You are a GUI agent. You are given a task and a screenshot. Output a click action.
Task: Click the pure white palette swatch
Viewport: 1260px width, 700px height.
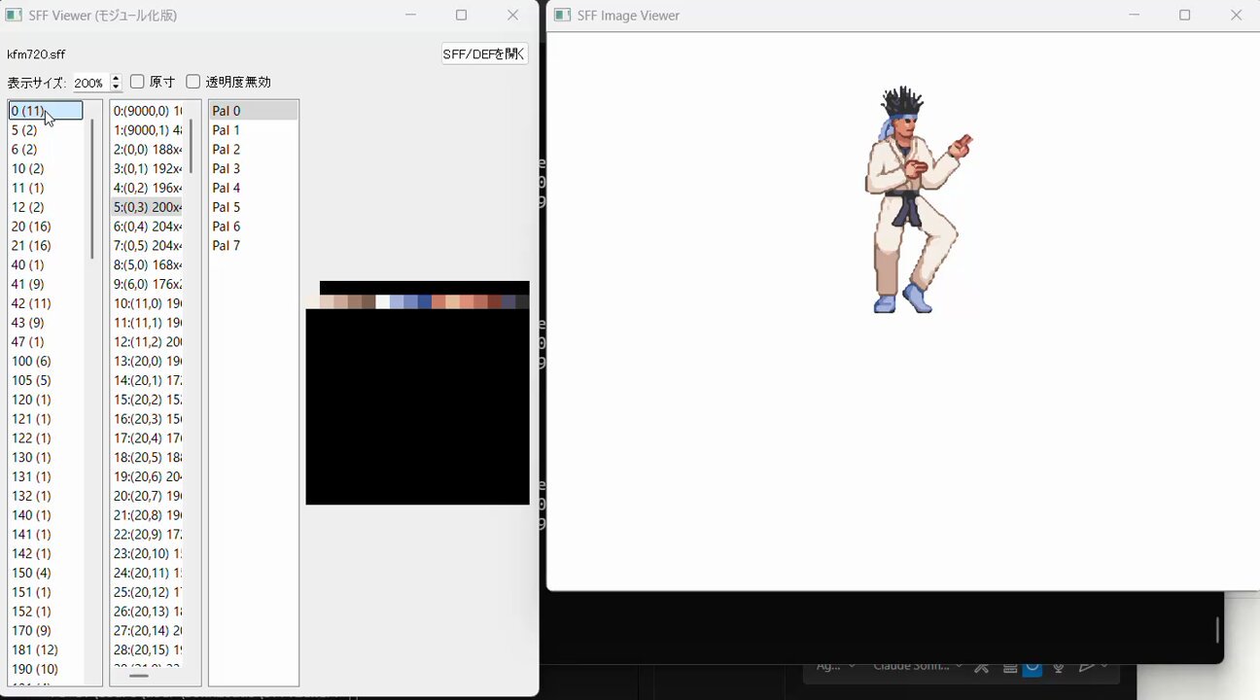(x=383, y=302)
